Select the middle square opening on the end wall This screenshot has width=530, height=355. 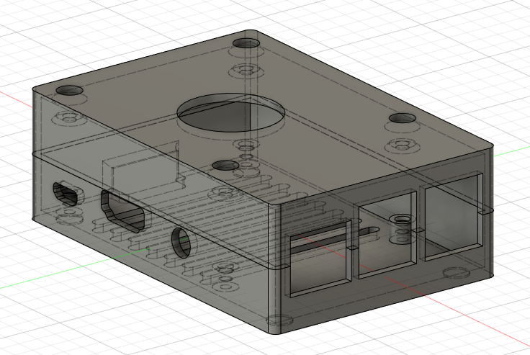point(387,233)
